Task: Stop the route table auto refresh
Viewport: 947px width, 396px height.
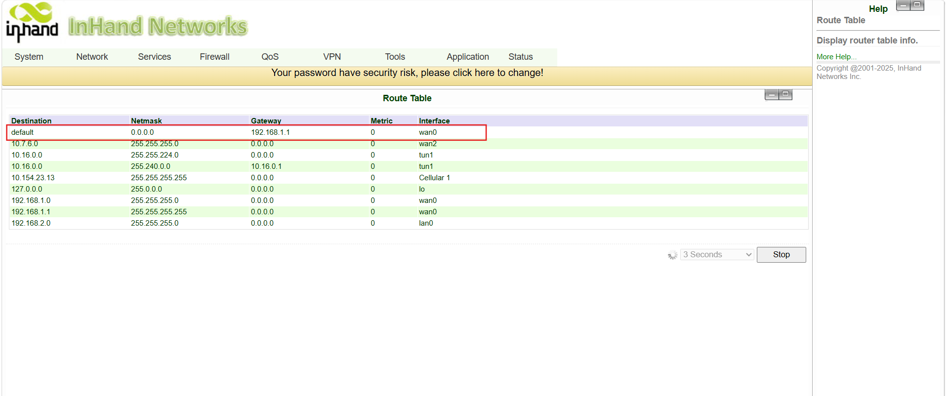Action: (781, 255)
